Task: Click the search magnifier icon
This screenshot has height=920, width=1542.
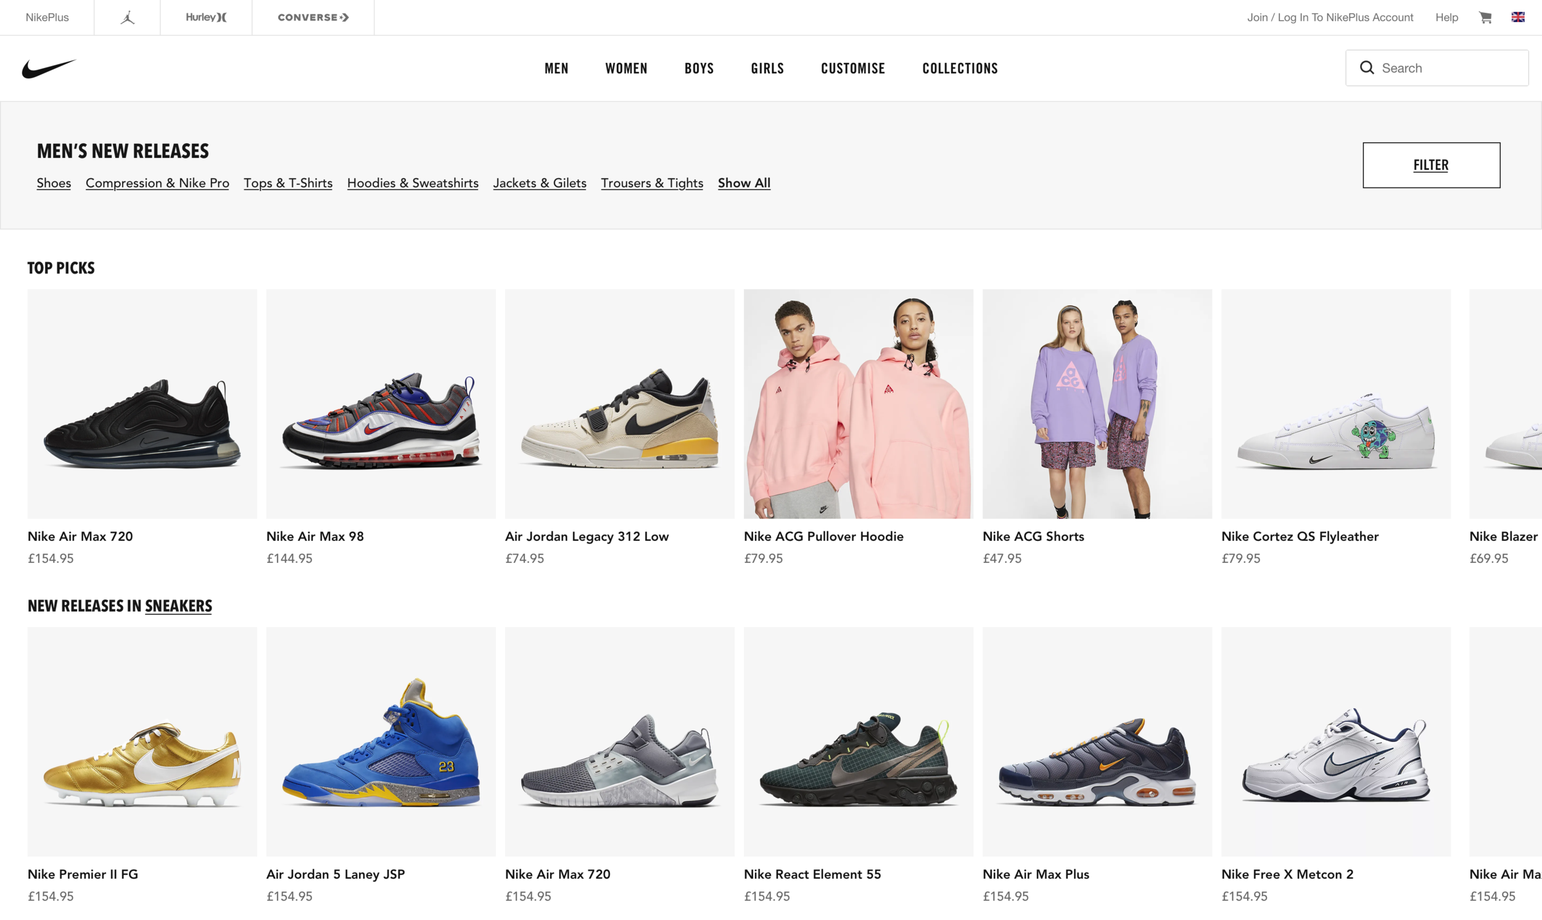Action: 1367,68
